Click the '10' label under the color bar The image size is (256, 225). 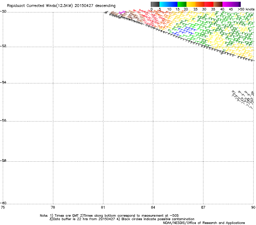pos(169,9)
